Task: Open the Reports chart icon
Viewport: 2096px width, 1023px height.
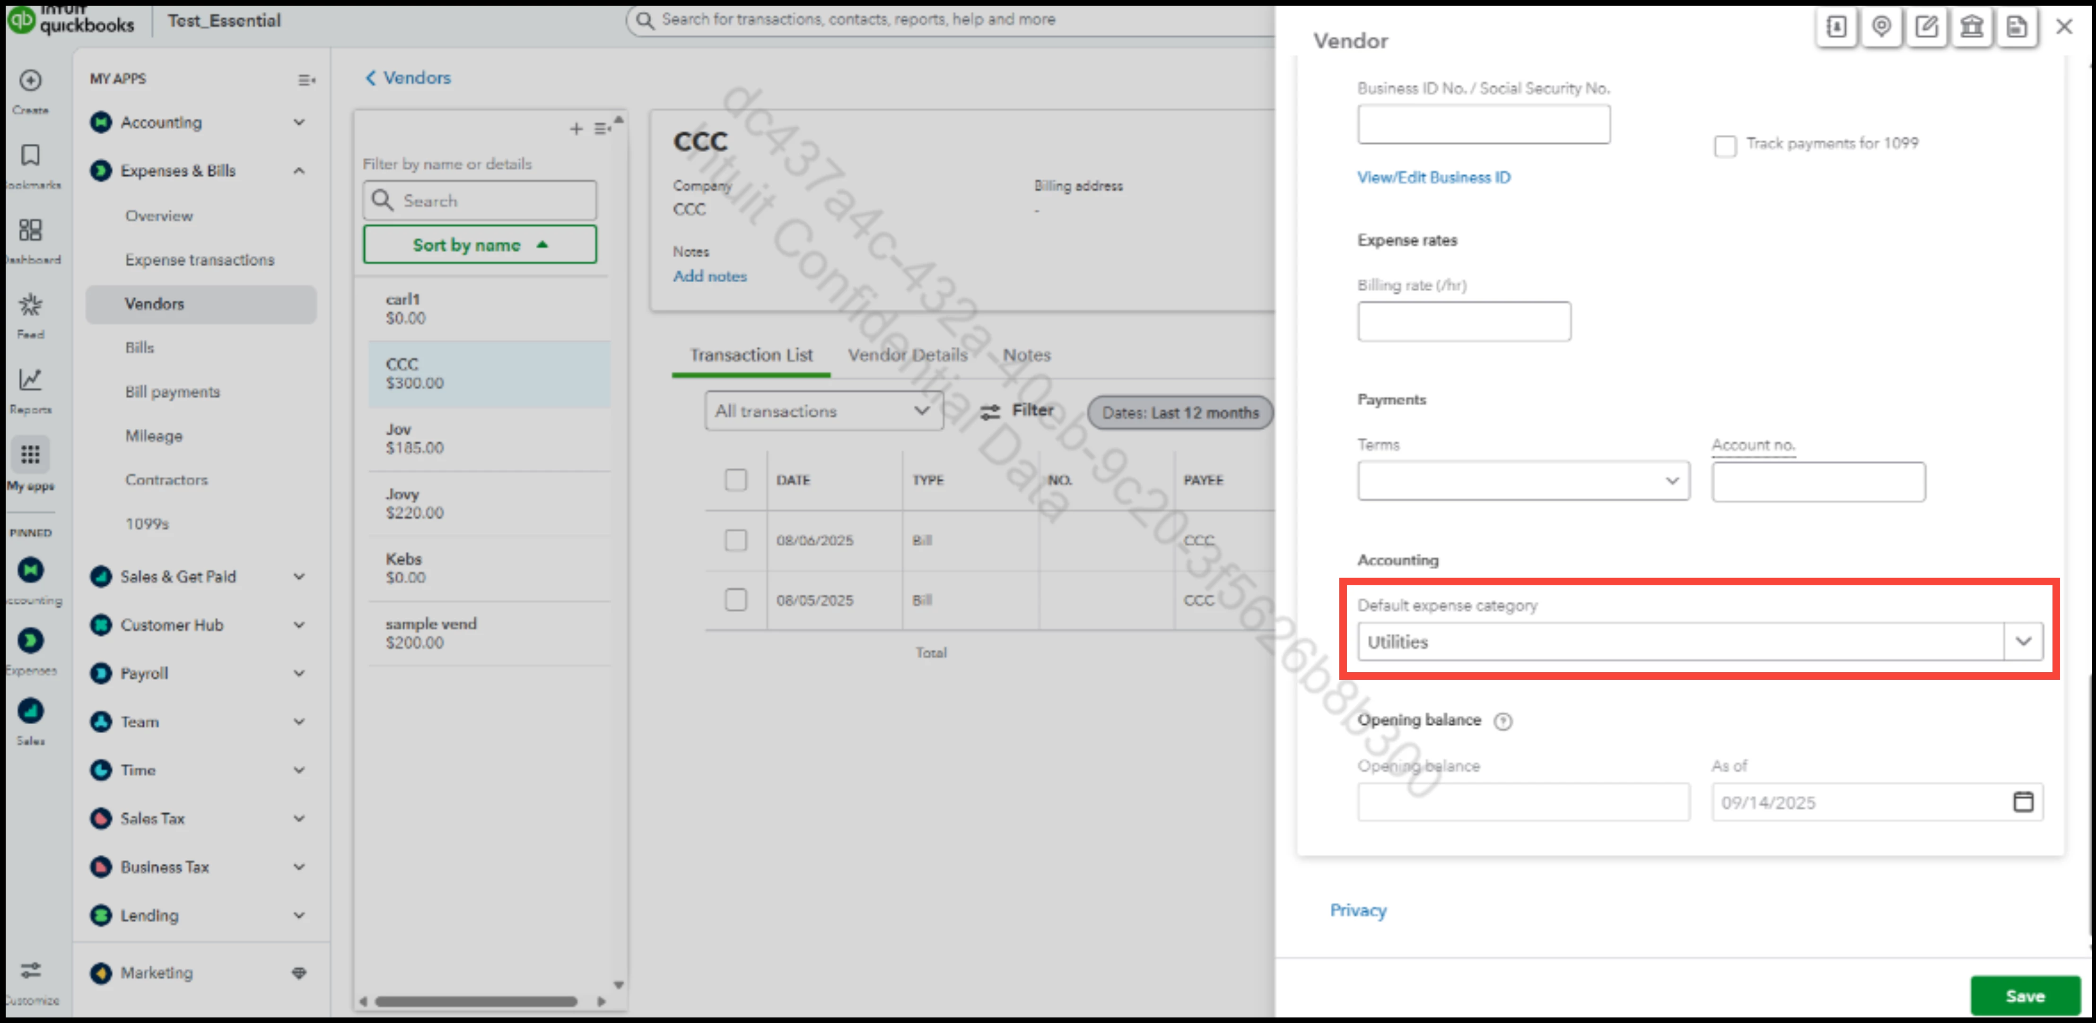Action: point(30,379)
